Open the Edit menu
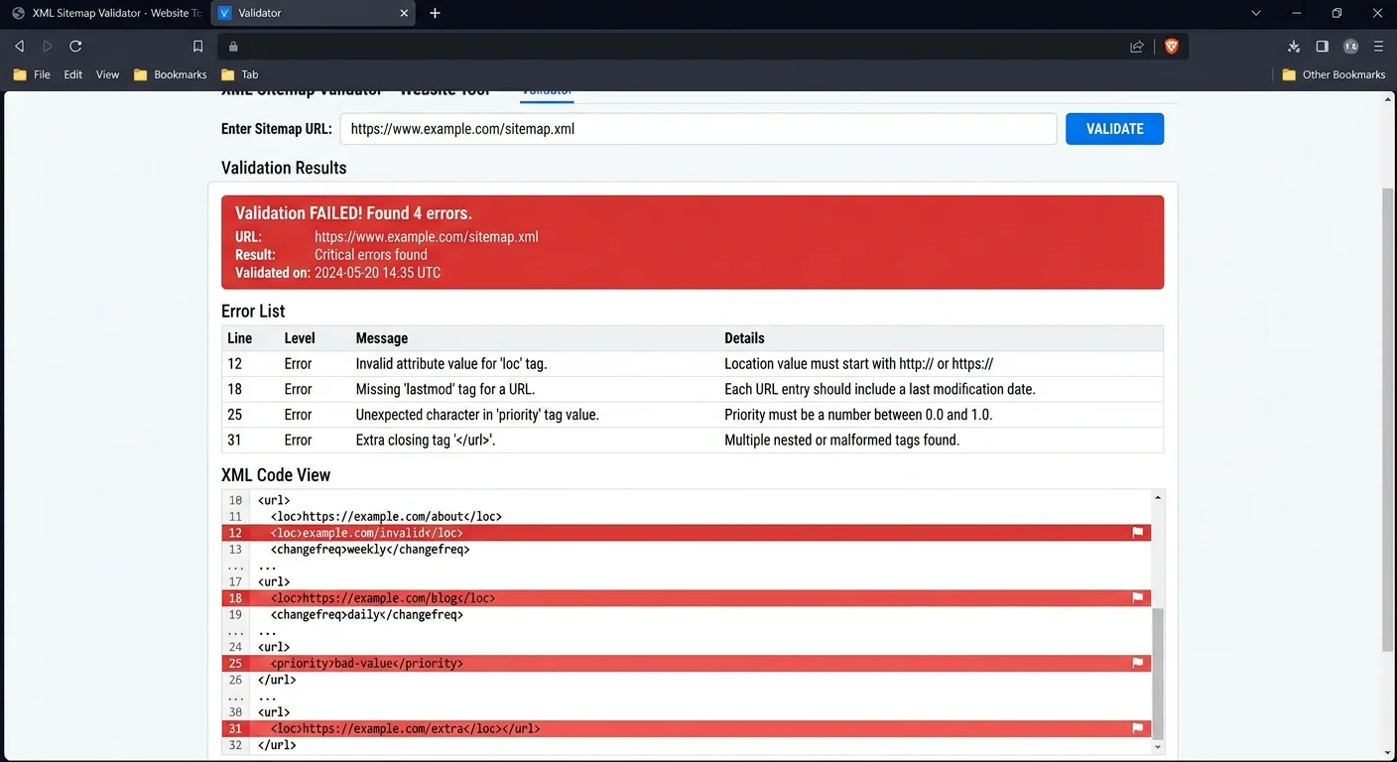Image resolution: width=1397 pixels, height=762 pixels. point(73,74)
